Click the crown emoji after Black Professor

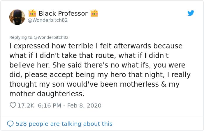coord(94,13)
